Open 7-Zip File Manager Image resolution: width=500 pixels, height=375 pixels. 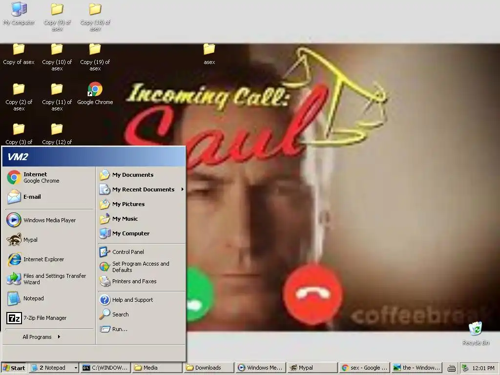click(49, 318)
